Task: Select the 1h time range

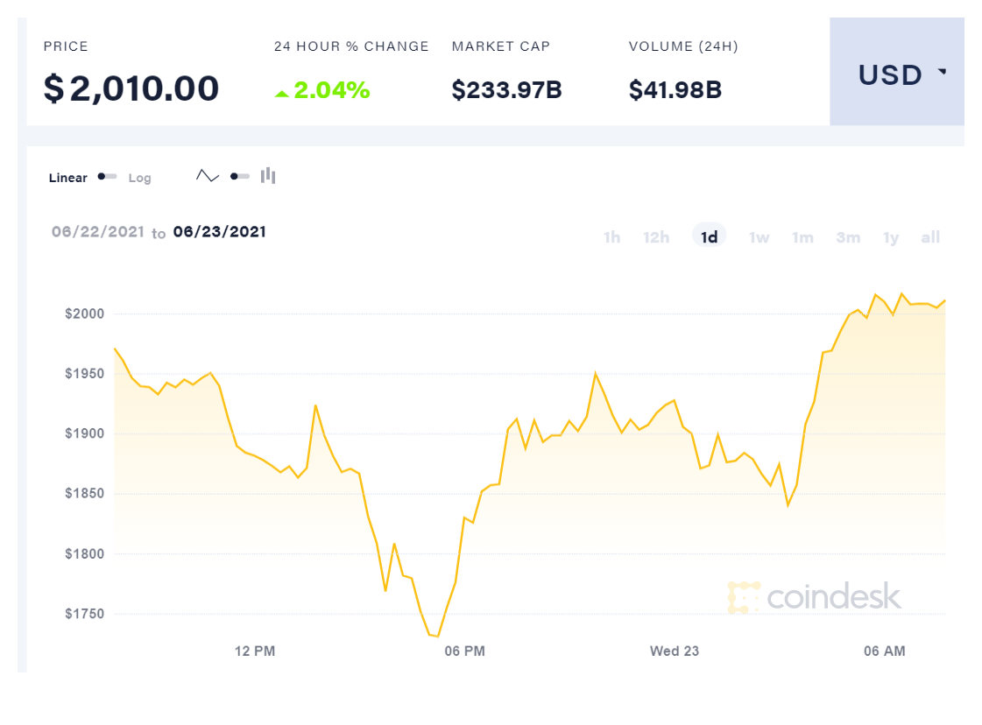Action: (611, 237)
